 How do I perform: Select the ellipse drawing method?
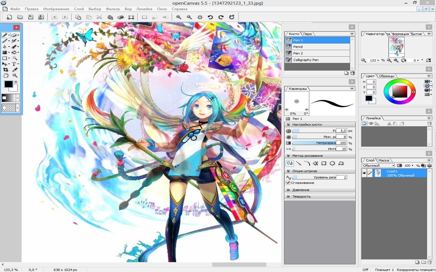(x=332, y=163)
